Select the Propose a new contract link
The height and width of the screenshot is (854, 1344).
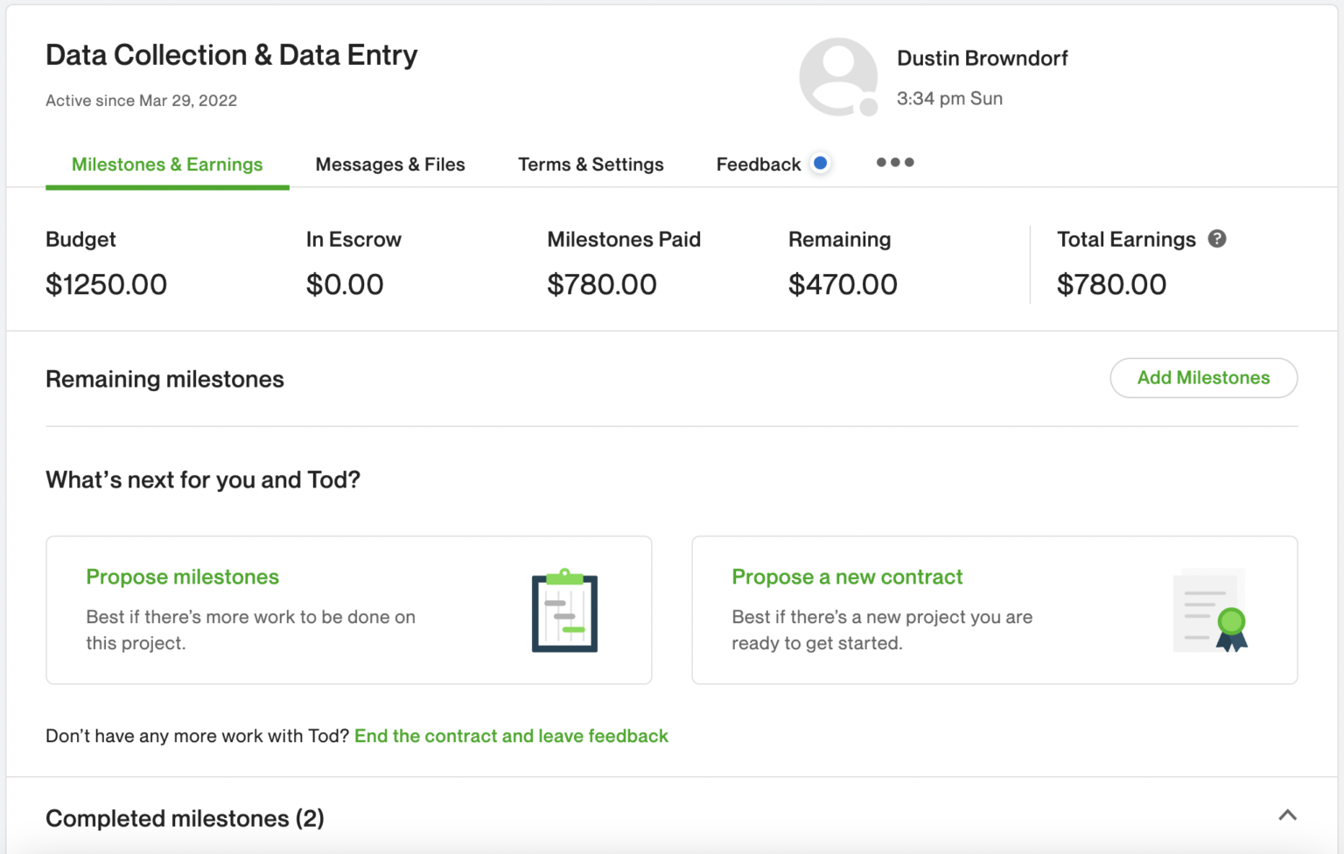click(x=847, y=577)
